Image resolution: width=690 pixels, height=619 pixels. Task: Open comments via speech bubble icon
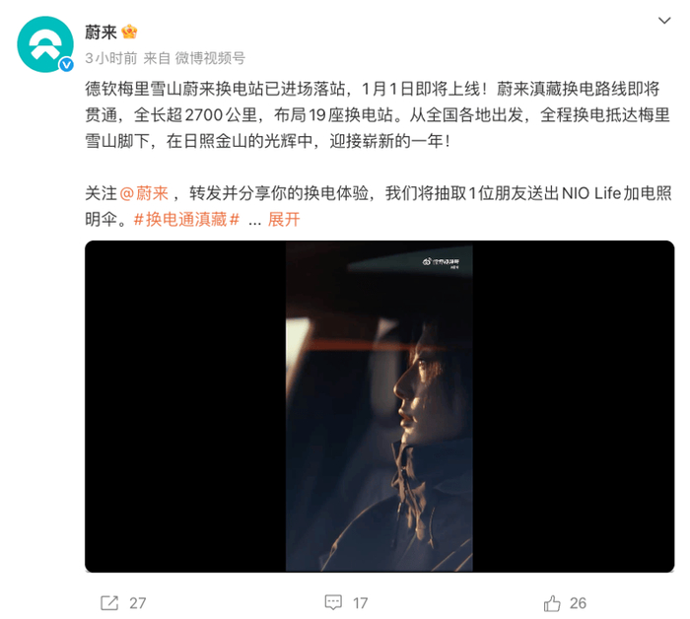[x=333, y=602]
